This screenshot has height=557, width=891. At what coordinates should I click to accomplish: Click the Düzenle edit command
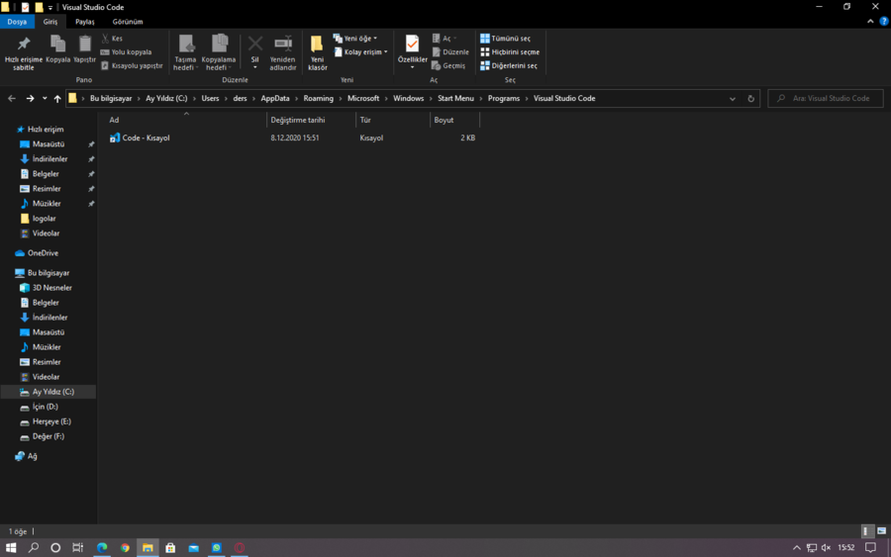tap(450, 51)
